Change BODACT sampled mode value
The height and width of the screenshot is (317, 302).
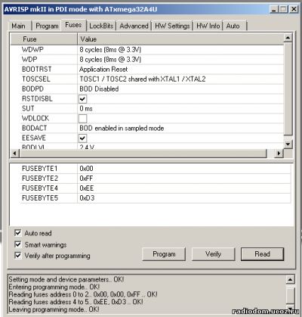[180, 129]
